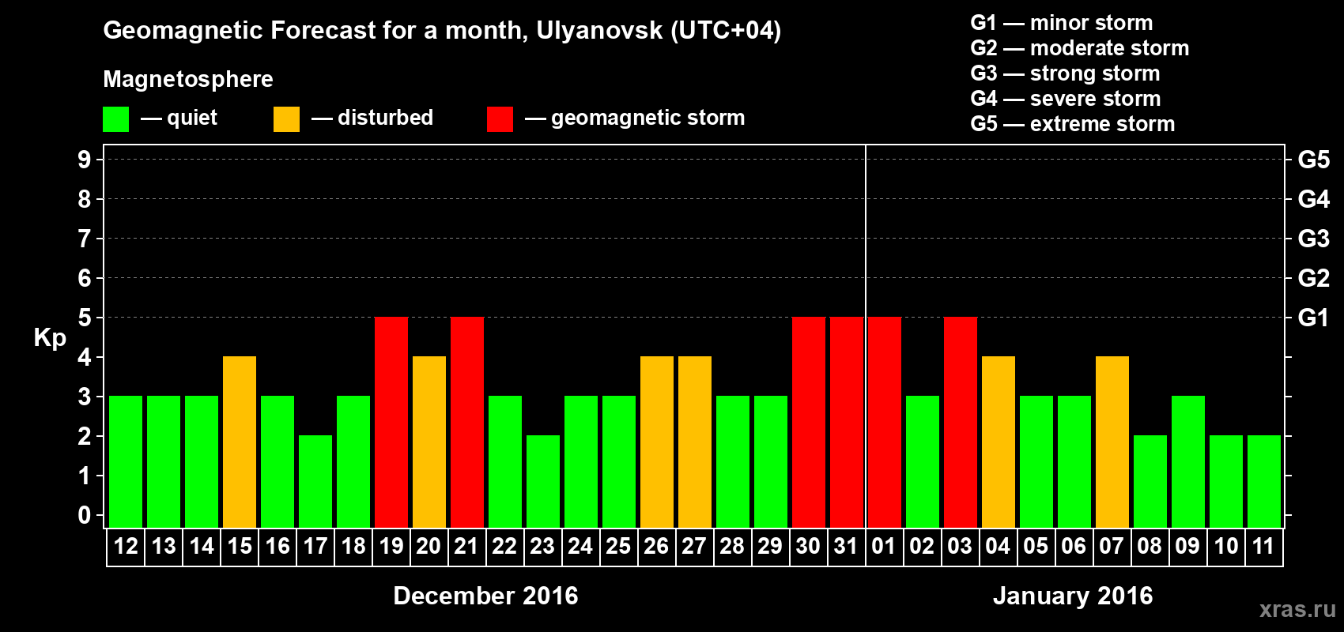The height and width of the screenshot is (632, 1344).
Task: Click the G5 right axis label
Action: [1314, 160]
